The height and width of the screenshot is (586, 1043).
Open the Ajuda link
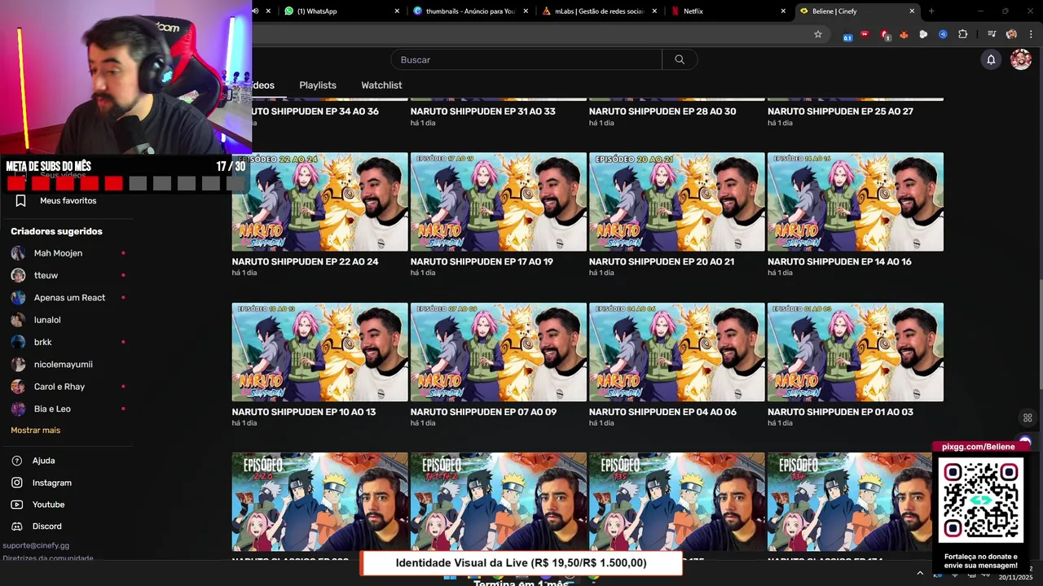coord(43,461)
